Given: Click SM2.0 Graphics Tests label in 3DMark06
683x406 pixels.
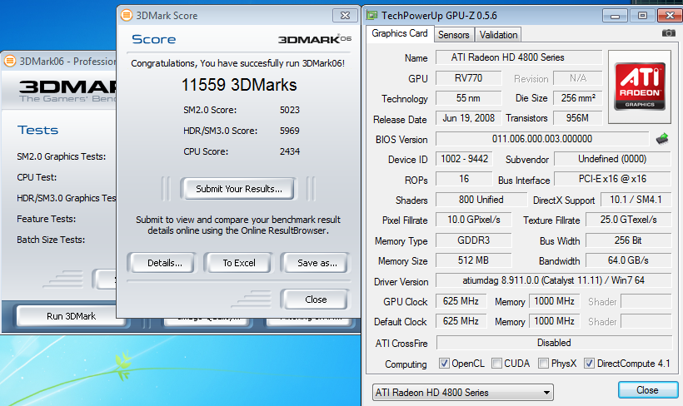Looking at the screenshot, I should 62,156.
